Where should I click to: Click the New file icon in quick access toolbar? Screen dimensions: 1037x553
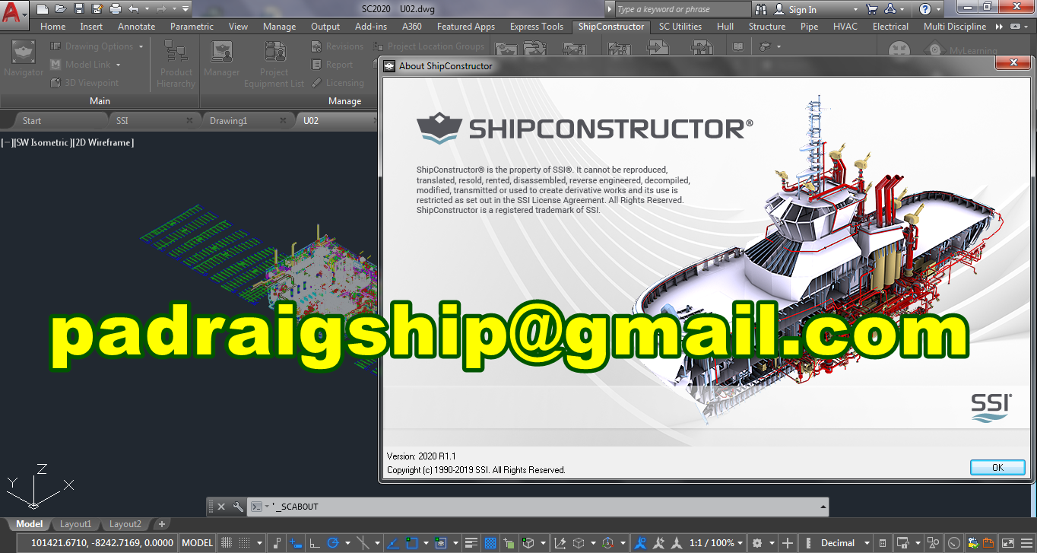pyautogui.click(x=42, y=9)
